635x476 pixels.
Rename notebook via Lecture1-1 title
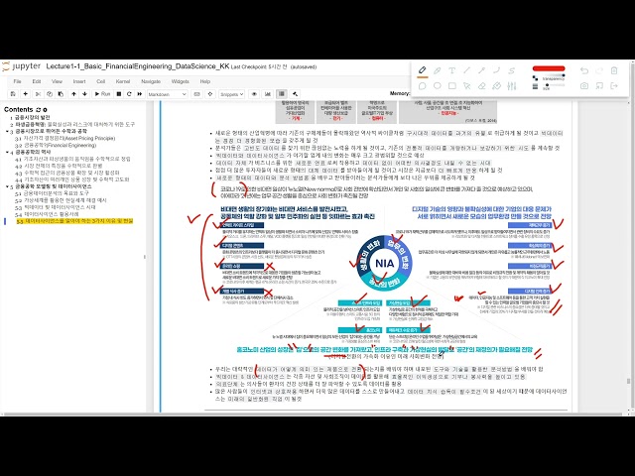point(138,66)
